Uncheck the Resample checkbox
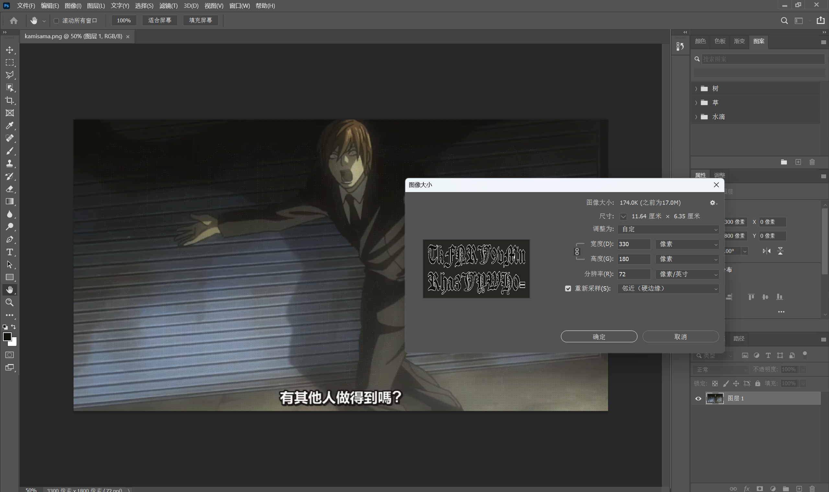829x492 pixels. click(x=568, y=289)
